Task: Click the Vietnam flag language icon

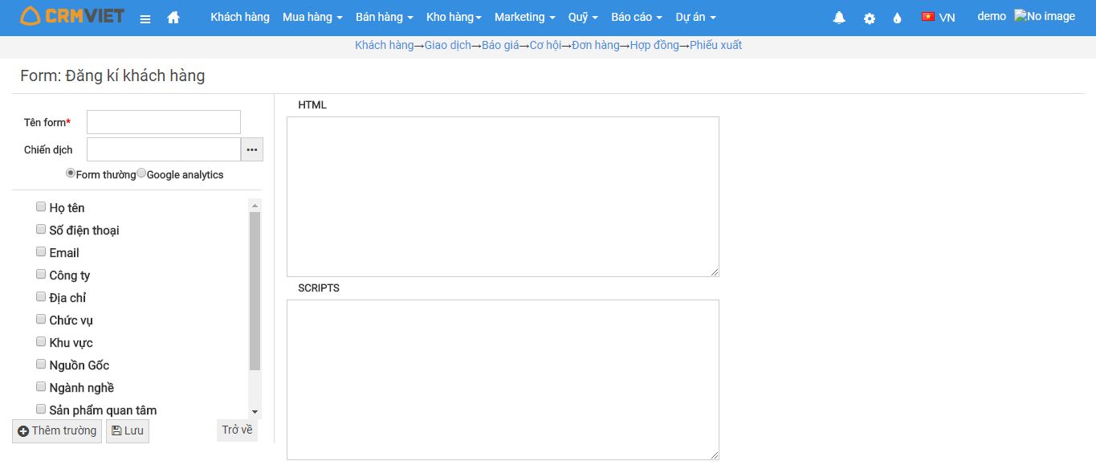Action: 928,17
